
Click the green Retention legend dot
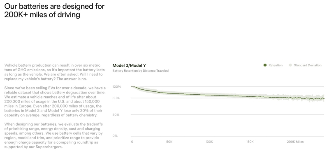pyautogui.click(x=265, y=65)
